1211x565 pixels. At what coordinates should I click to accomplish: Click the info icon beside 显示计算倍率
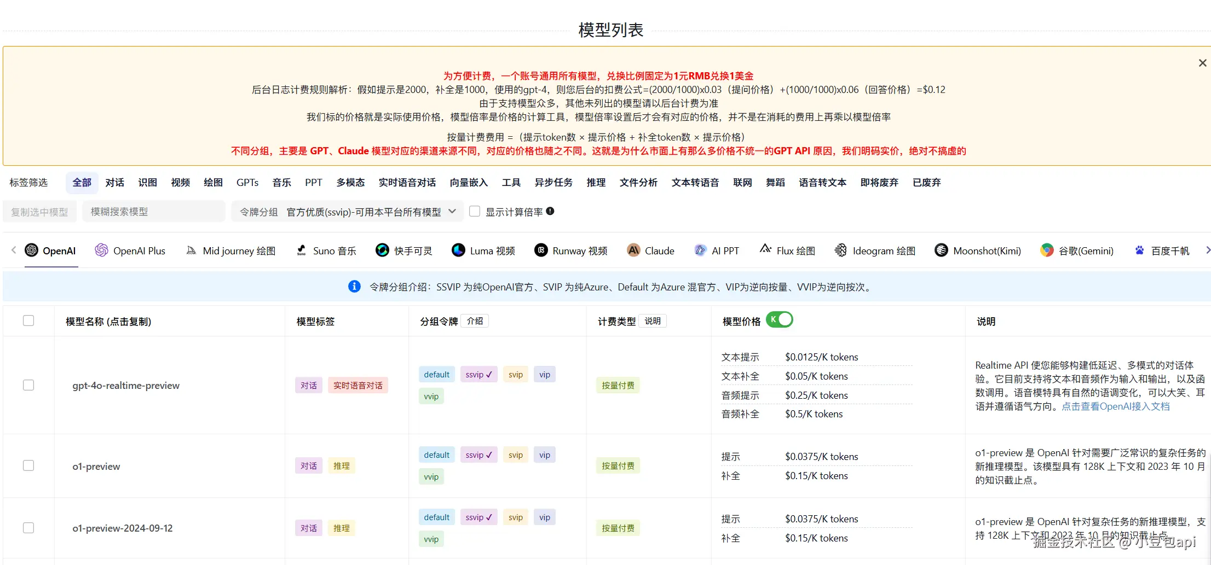(x=550, y=211)
